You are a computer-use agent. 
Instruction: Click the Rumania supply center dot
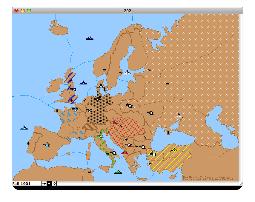point(145,137)
